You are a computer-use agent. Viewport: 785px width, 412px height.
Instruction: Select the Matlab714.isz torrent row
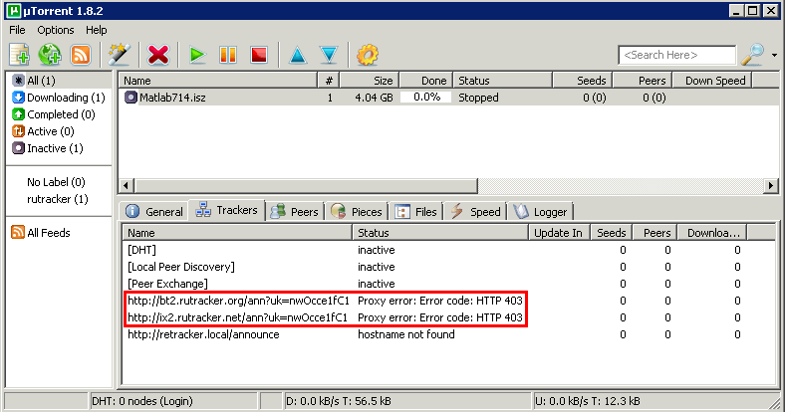(x=448, y=98)
